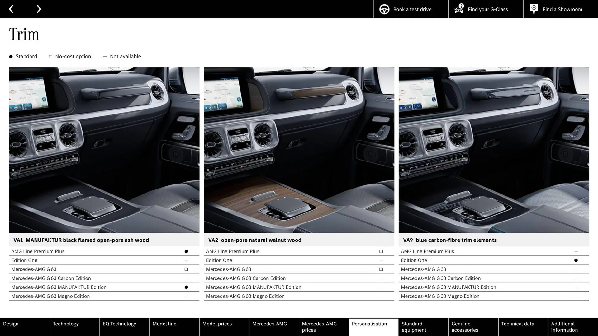Go to next page with right arrow
This screenshot has height=336, width=598.
39,9
